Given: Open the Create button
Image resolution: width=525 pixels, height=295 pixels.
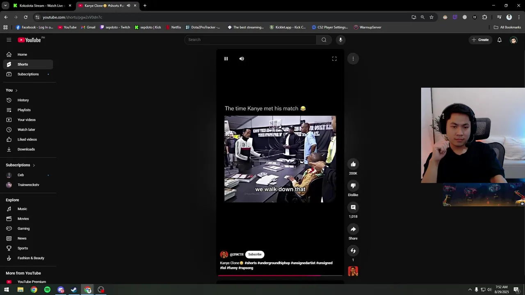Looking at the screenshot, I should 480,40.
